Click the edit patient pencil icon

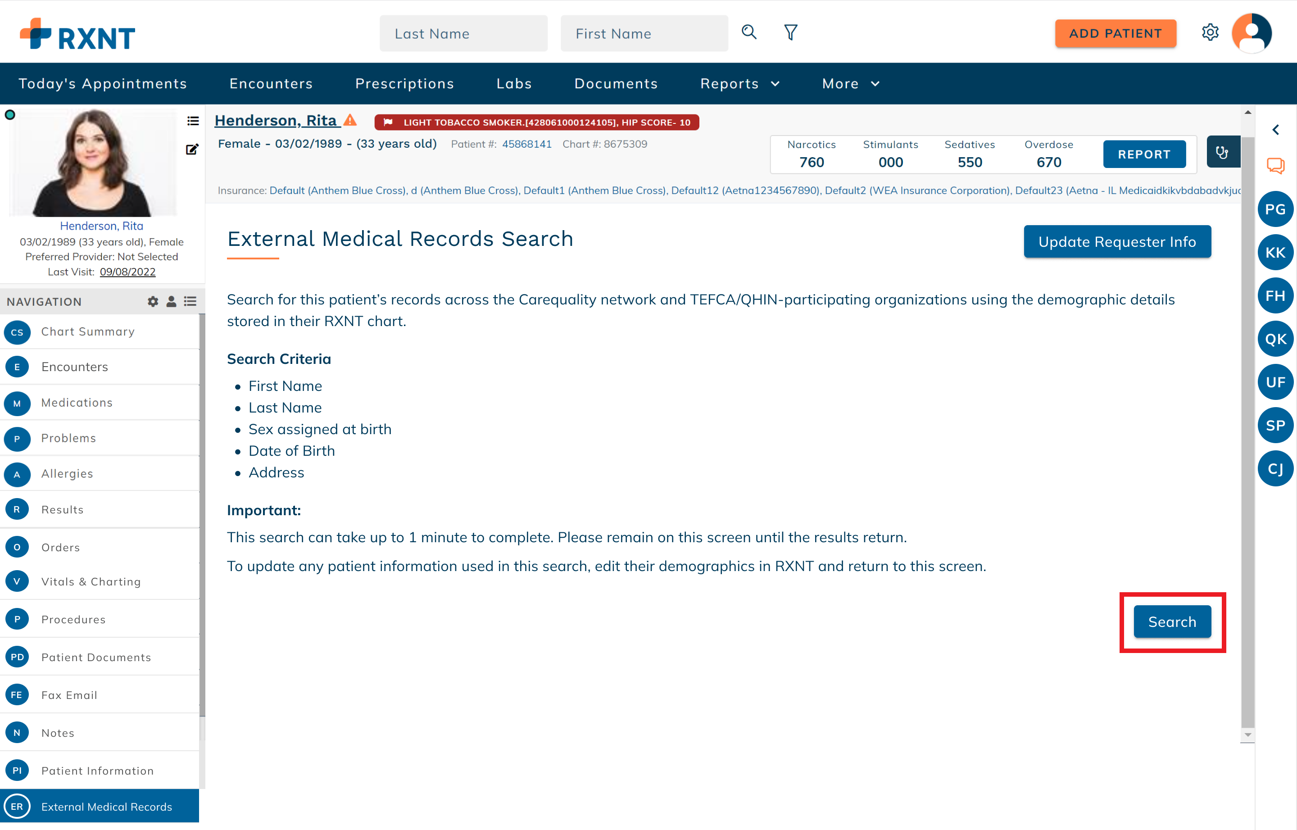pyautogui.click(x=192, y=150)
